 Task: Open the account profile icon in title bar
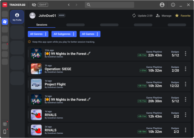click(x=162, y=5)
